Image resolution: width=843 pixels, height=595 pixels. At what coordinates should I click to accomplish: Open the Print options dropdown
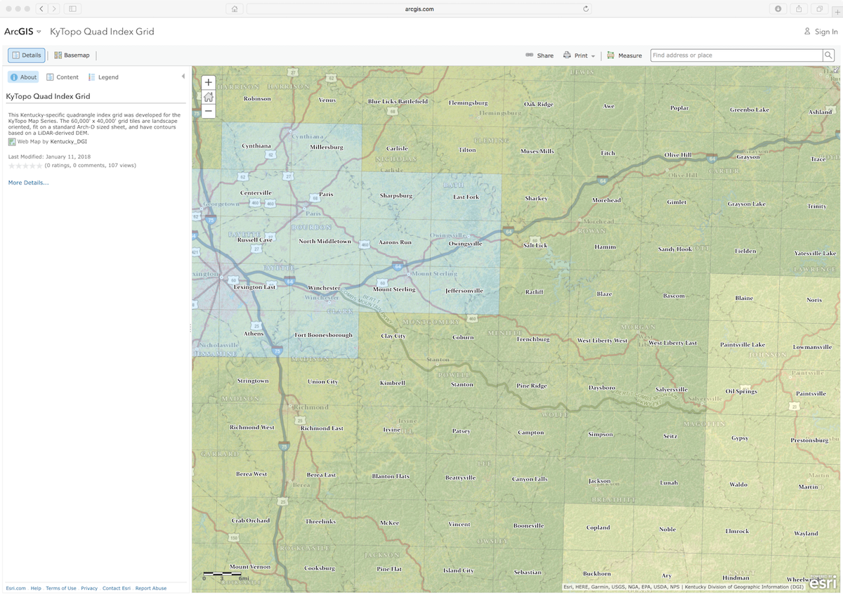(580, 55)
